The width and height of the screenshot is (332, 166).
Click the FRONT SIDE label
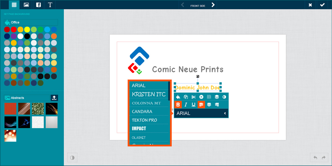198,6
